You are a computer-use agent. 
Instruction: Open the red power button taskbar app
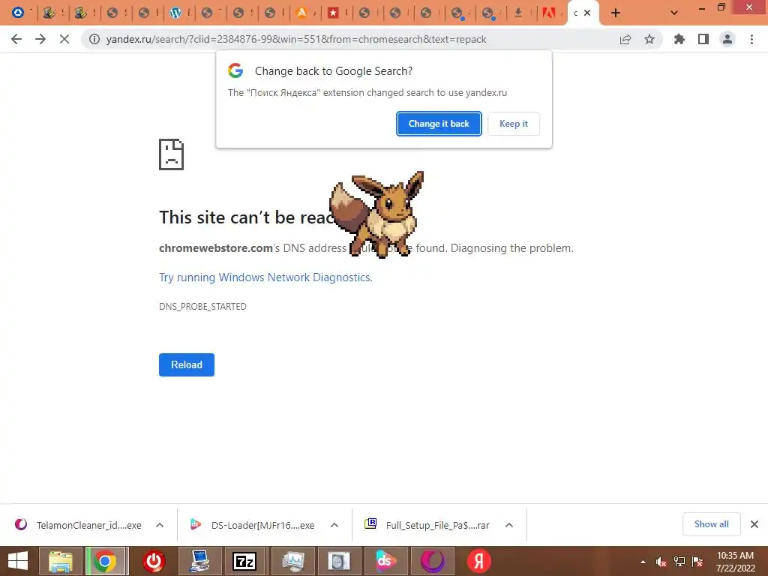pyautogui.click(x=153, y=561)
